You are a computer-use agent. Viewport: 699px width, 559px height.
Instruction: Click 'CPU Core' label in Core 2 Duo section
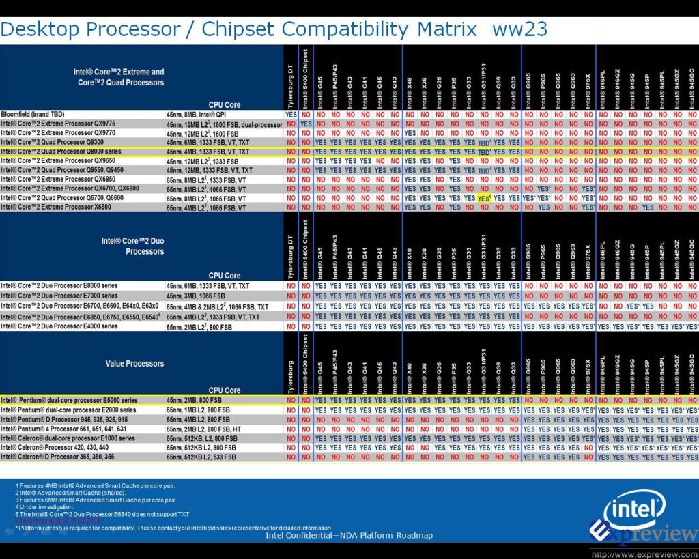pyautogui.click(x=224, y=276)
